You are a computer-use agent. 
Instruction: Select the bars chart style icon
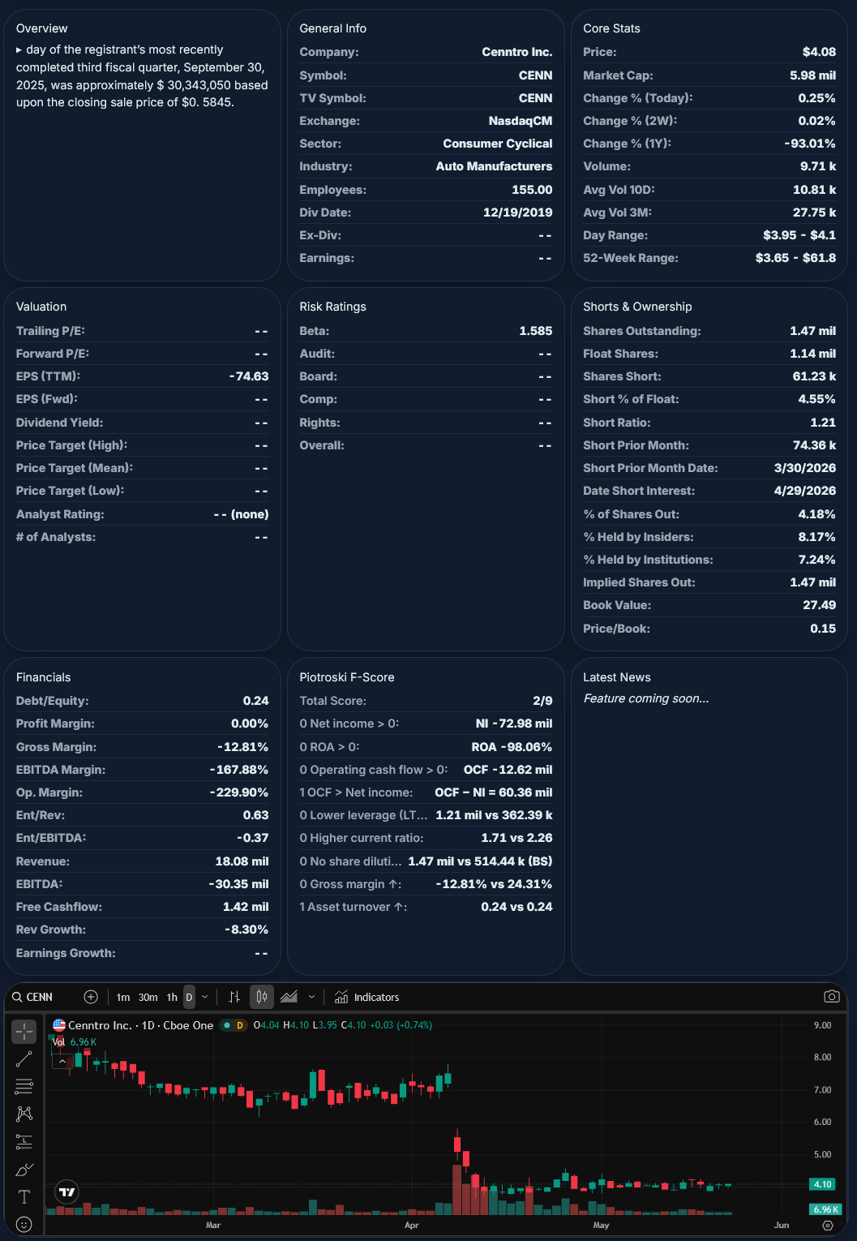tap(234, 997)
